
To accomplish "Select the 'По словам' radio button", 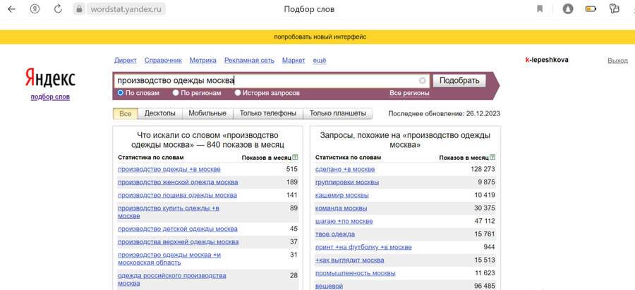I will click(x=120, y=93).
